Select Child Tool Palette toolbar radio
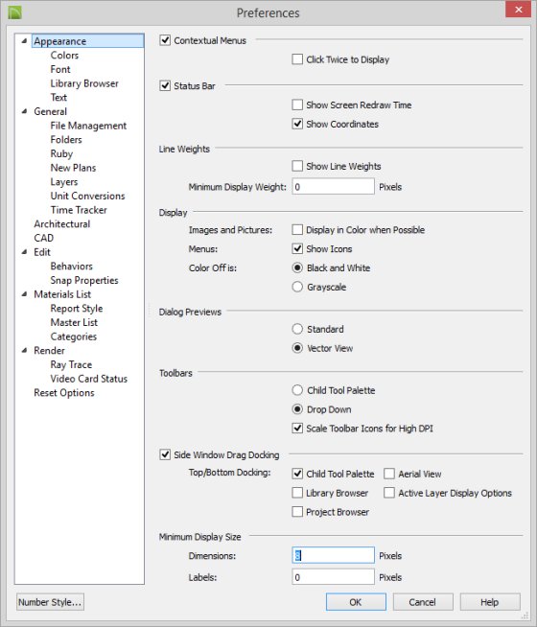537x627 pixels. tap(297, 390)
